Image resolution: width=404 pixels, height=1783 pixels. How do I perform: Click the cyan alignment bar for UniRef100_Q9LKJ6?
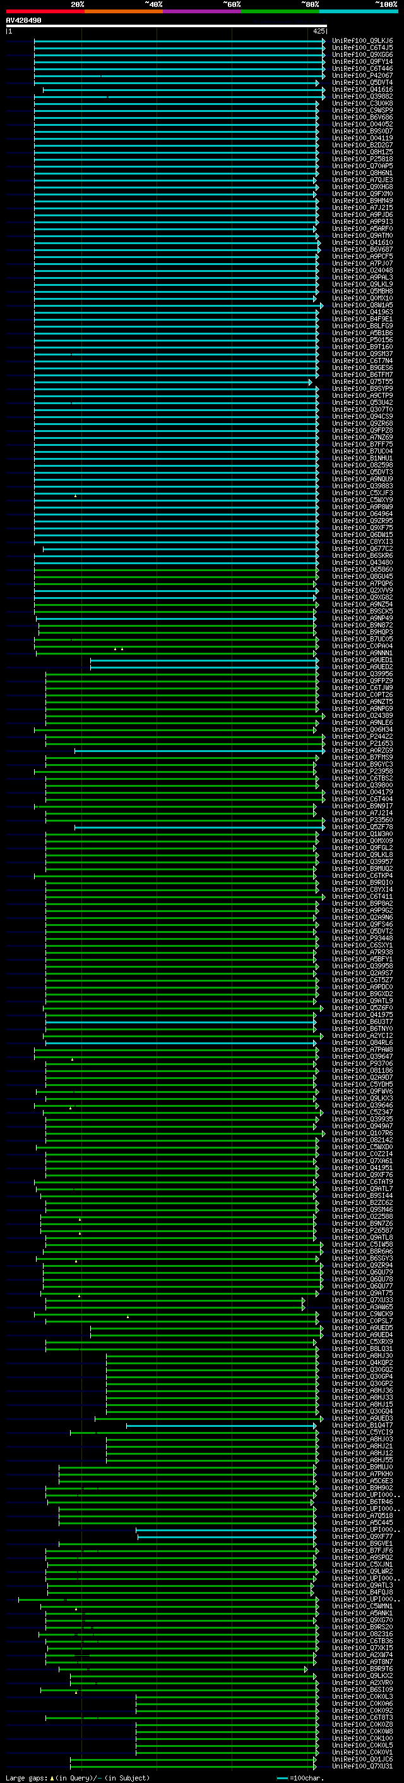coord(179,41)
